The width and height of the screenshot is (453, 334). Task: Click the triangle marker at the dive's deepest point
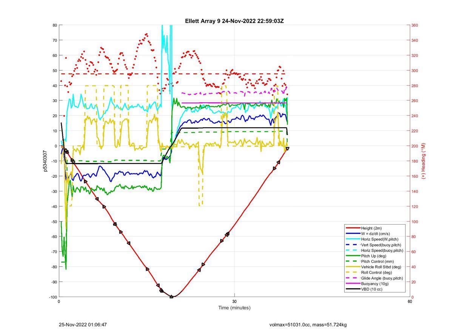click(171, 297)
